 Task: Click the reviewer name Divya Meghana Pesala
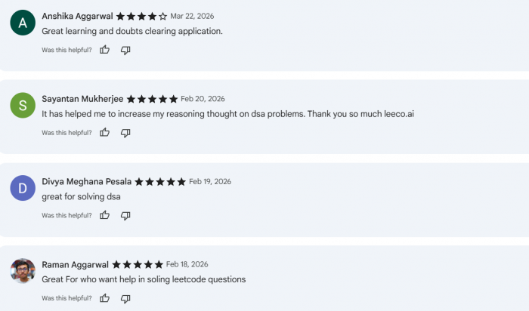tap(87, 181)
